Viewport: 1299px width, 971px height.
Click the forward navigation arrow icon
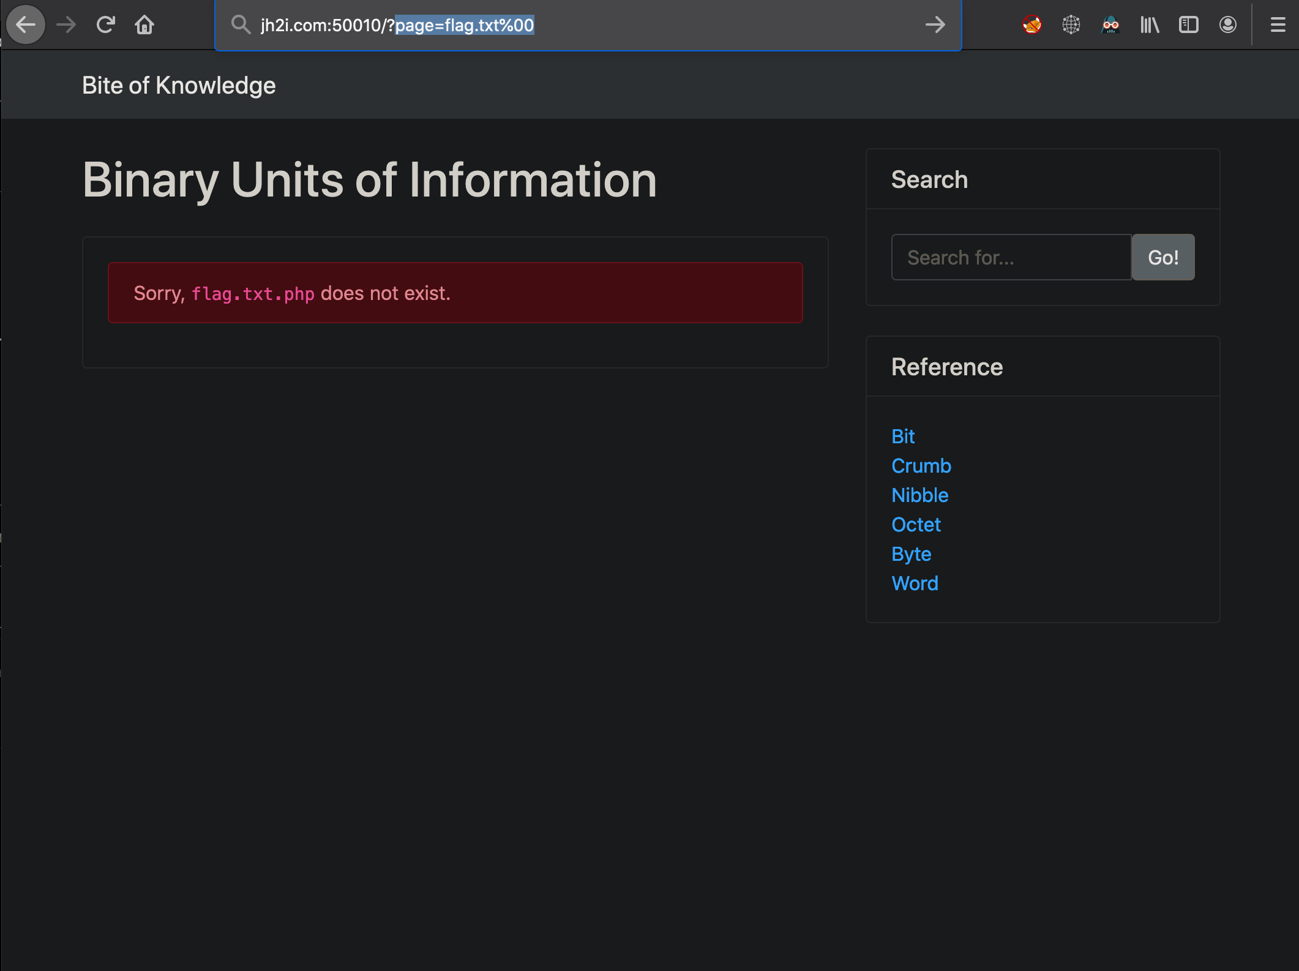pyautogui.click(x=67, y=26)
